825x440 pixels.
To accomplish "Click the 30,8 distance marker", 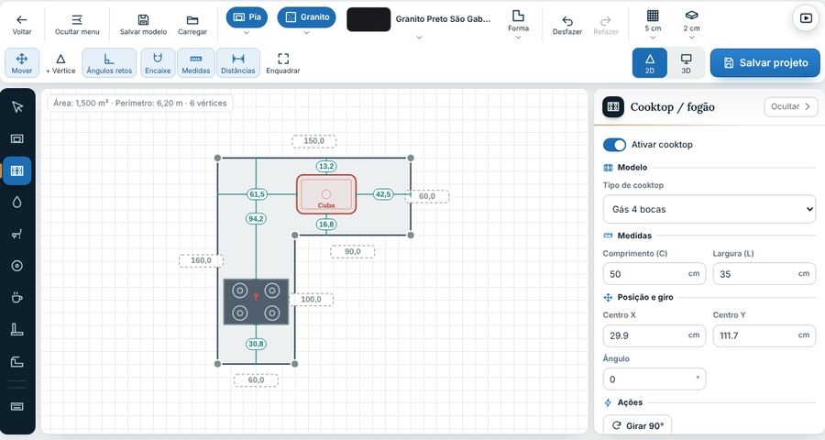I will point(257,344).
